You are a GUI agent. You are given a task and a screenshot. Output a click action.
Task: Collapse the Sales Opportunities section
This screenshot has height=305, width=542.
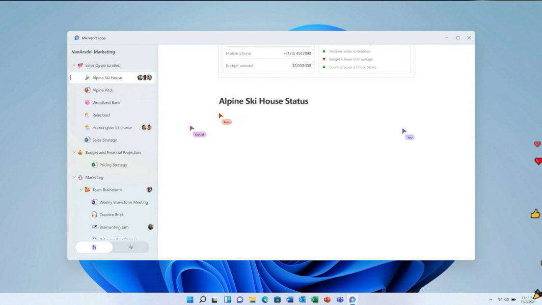point(74,65)
